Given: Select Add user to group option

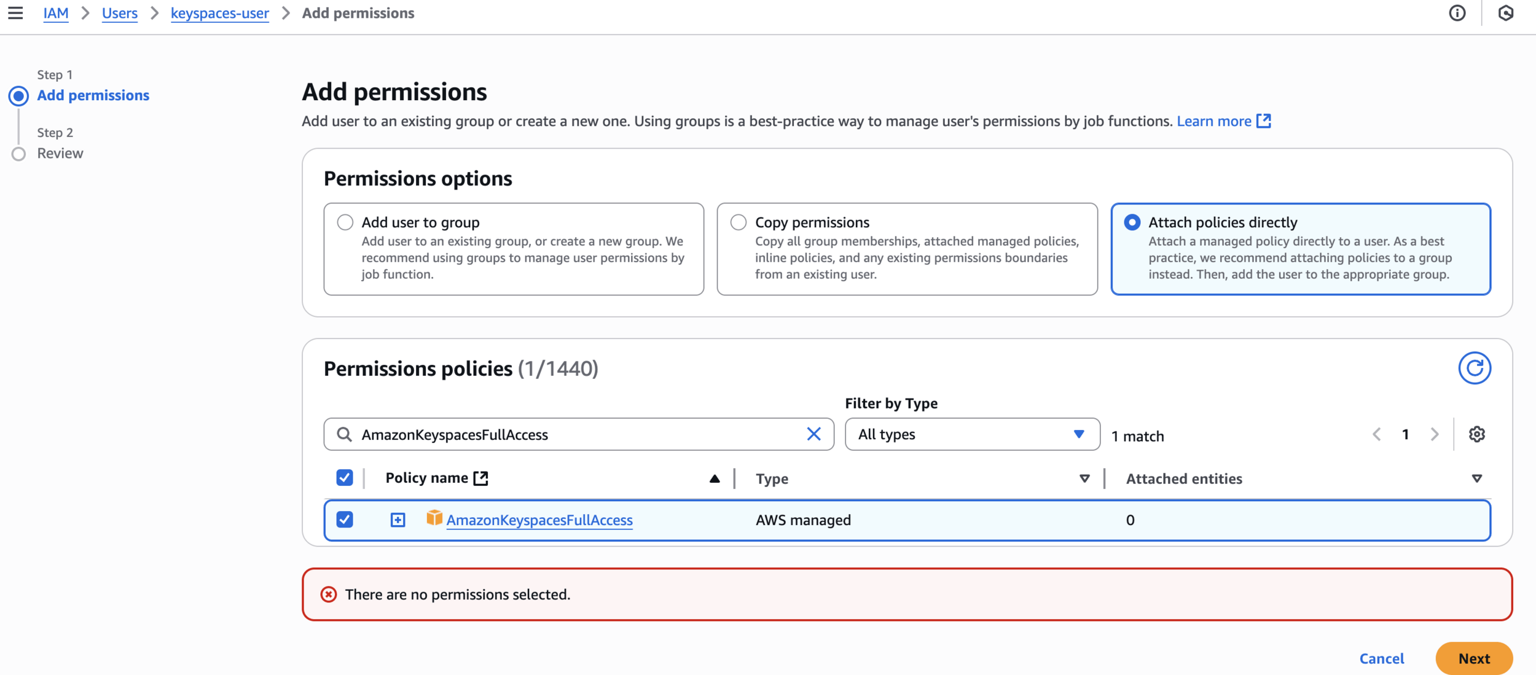Looking at the screenshot, I should pos(345,222).
